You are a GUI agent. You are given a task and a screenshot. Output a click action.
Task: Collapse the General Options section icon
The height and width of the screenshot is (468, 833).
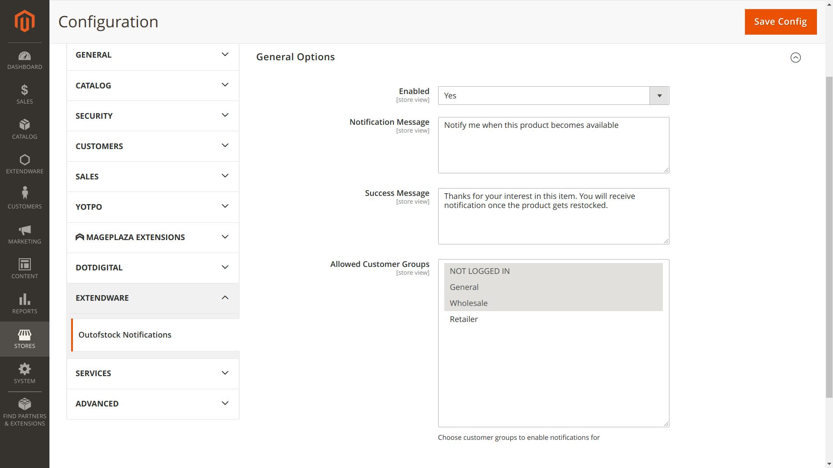[x=795, y=57]
